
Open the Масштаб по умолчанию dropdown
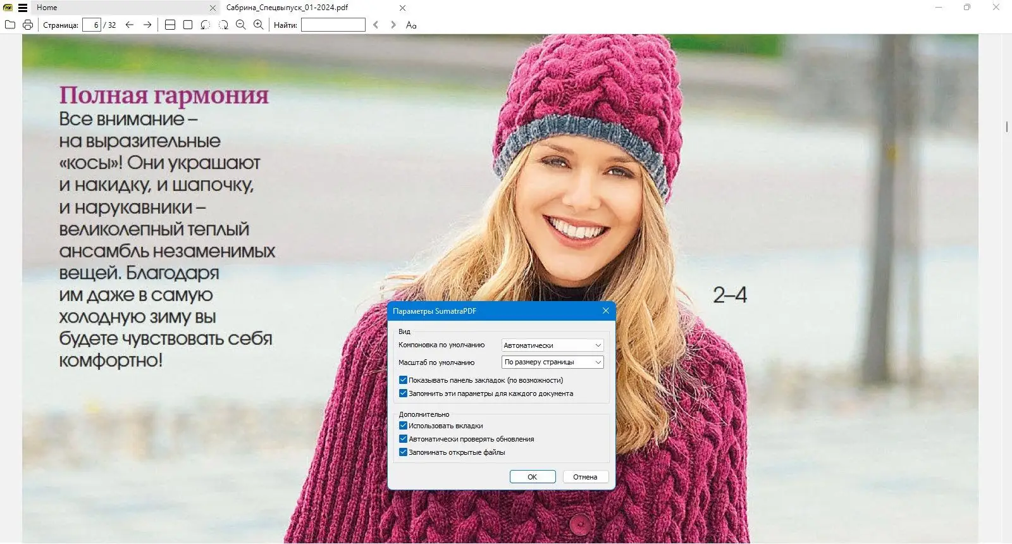553,362
